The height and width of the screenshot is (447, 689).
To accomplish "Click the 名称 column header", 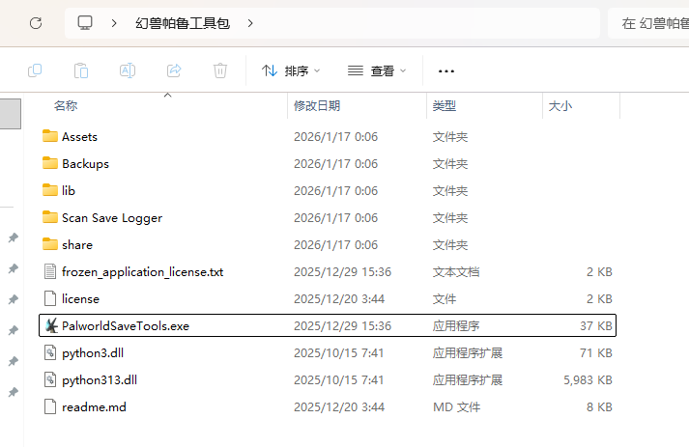I will pos(66,105).
